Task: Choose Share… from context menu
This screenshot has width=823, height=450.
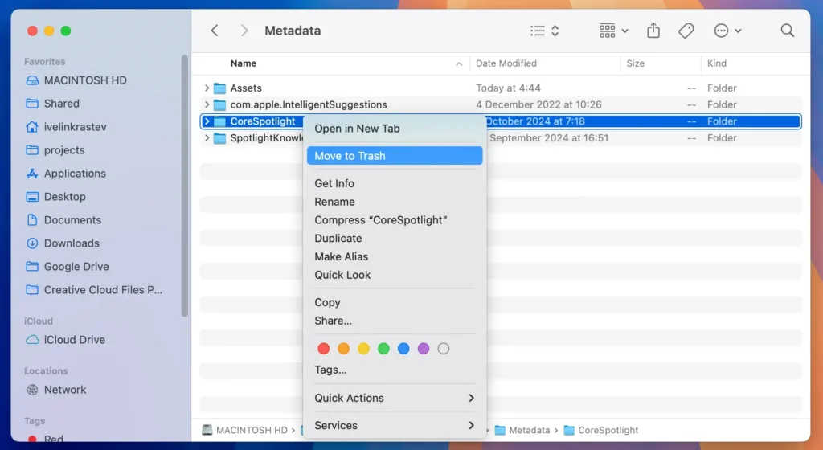Action: (x=395, y=321)
